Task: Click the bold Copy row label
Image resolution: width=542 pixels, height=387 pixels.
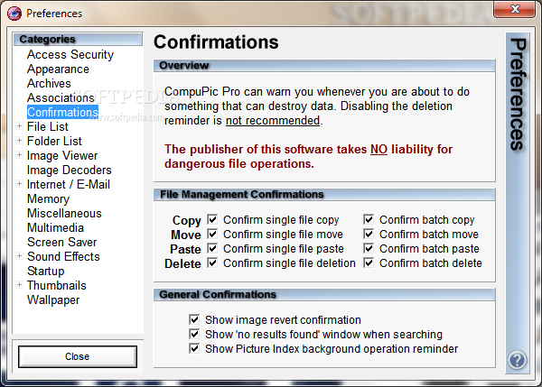Action: [x=187, y=220]
